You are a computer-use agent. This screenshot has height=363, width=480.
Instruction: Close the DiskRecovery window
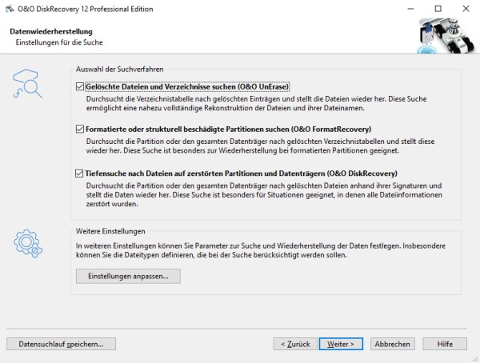(x=466, y=9)
